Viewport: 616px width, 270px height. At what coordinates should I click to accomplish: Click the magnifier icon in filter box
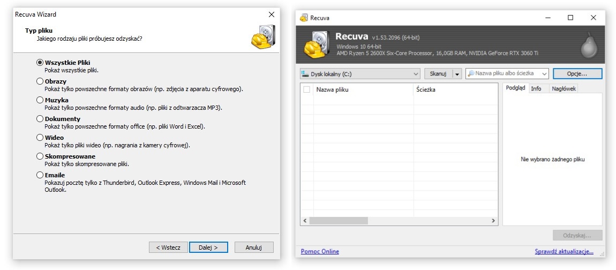[471, 73]
